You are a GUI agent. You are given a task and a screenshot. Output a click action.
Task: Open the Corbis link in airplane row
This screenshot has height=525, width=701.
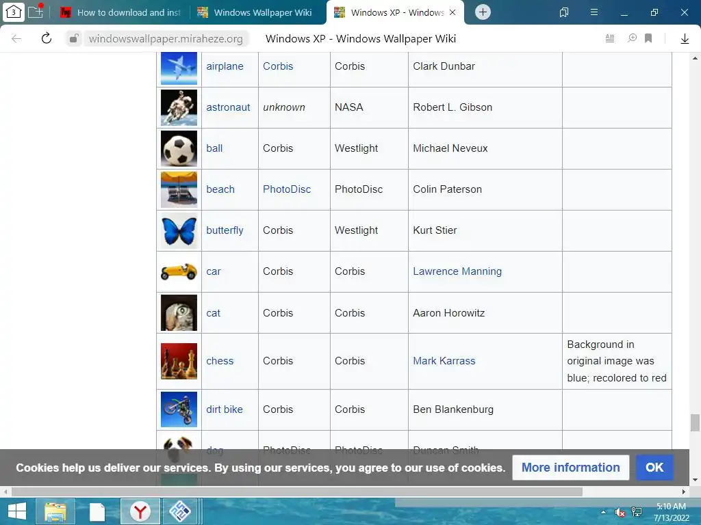click(x=278, y=66)
